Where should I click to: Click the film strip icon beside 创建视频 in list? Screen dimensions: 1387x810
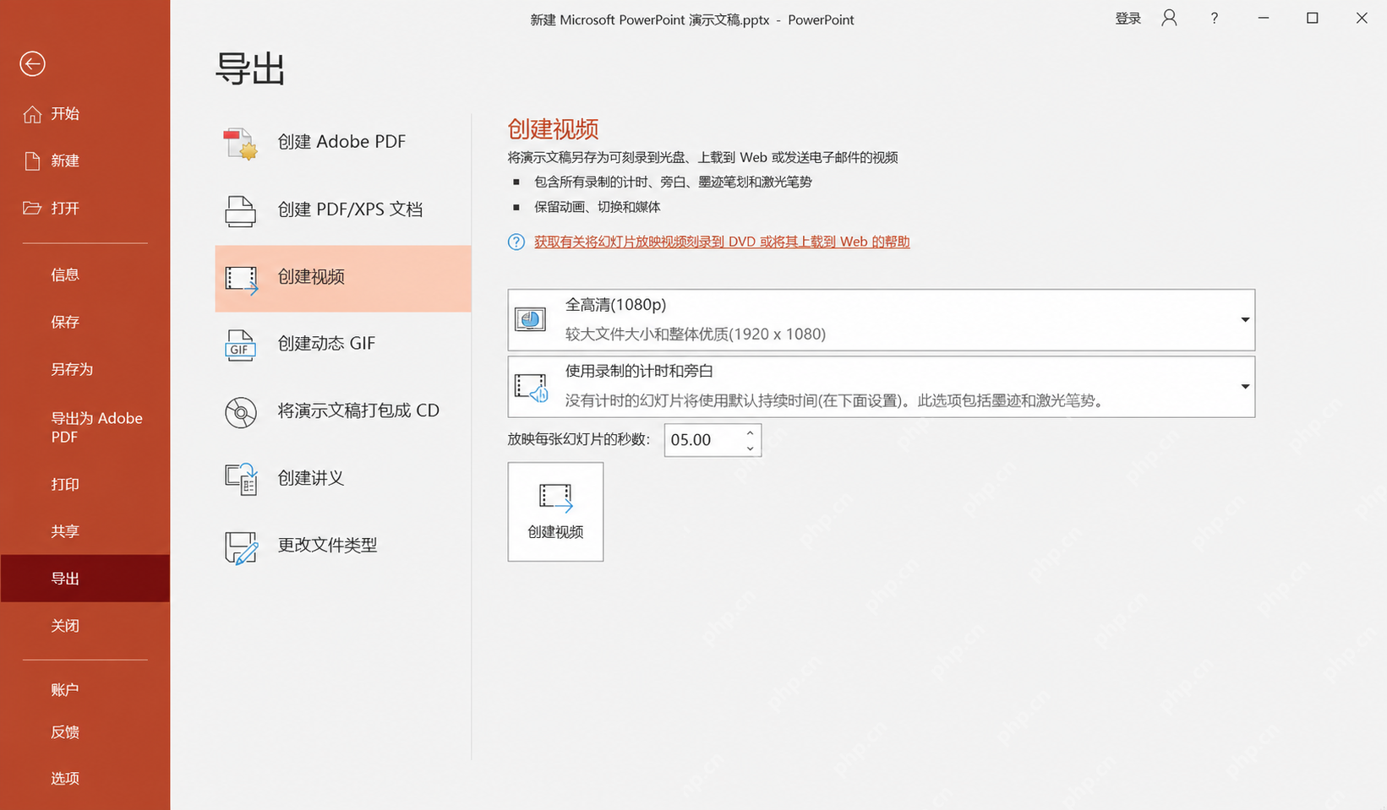[241, 280]
